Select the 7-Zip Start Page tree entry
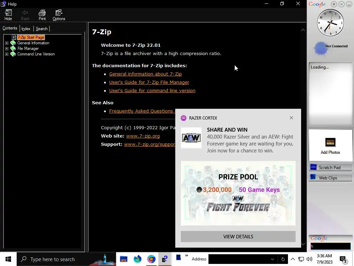Screen dimensions: 354x266 [31, 37]
